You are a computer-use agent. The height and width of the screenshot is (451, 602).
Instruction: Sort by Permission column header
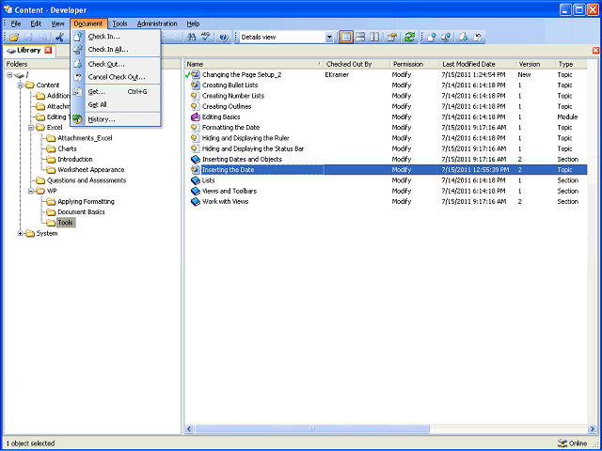[x=415, y=64]
